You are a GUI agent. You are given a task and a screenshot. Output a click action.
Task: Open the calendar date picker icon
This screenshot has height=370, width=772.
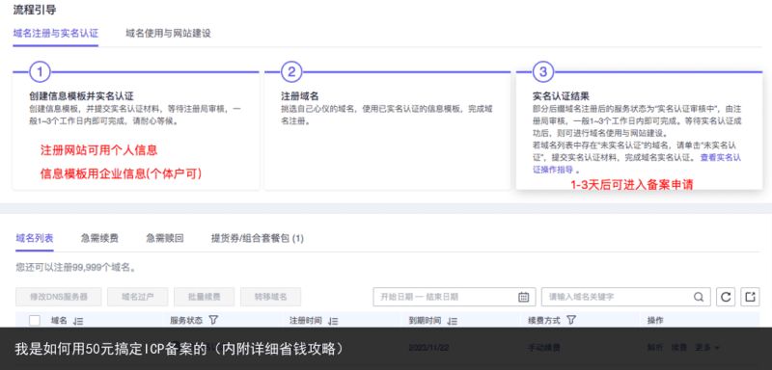(523, 297)
